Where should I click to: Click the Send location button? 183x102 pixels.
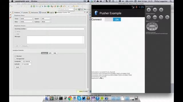(17, 67)
